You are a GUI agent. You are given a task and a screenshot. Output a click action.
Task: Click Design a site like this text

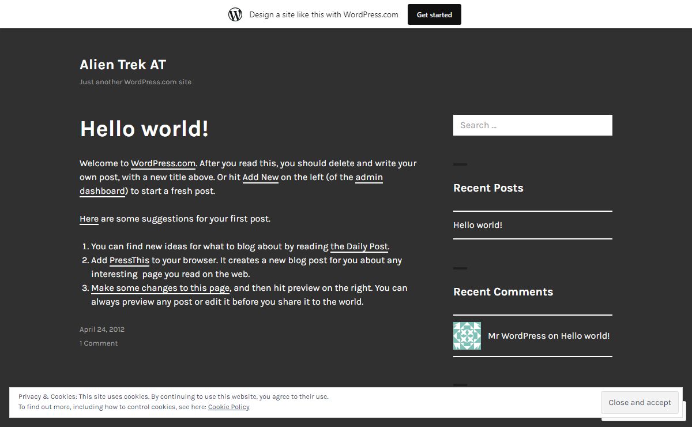[x=324, y=14]
